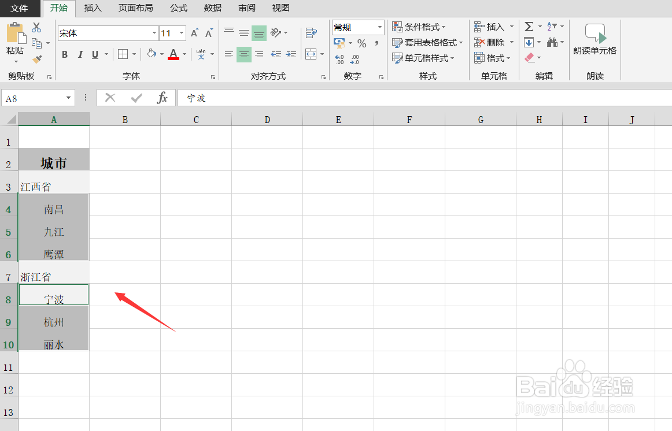672x431 pixels.
Task: Open the Name Box dropdown arrow
Action: [x=68, y=98]
